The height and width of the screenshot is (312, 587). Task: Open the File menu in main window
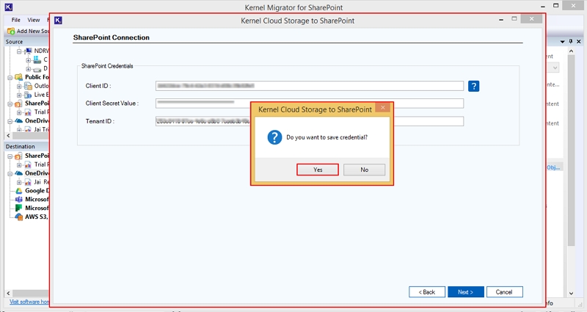point(15,20)
